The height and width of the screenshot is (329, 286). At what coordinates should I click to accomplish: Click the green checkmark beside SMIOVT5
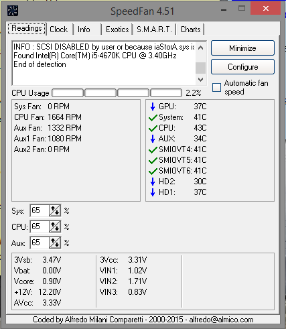tap(153, 160)
